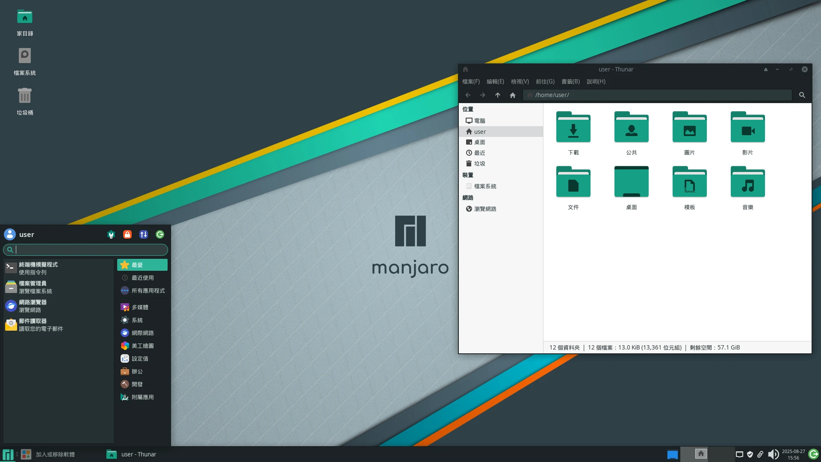The height and width of the screenshot is (462, 821).
Task: Expand the 多媒體 application category
Action: (139, 307)
